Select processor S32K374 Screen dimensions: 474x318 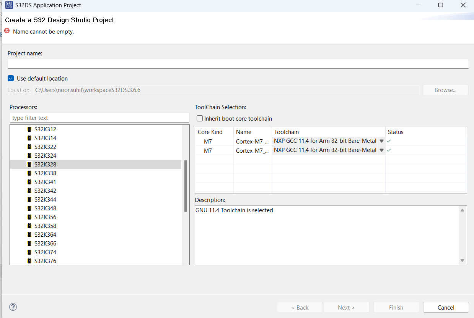point(45,252)
